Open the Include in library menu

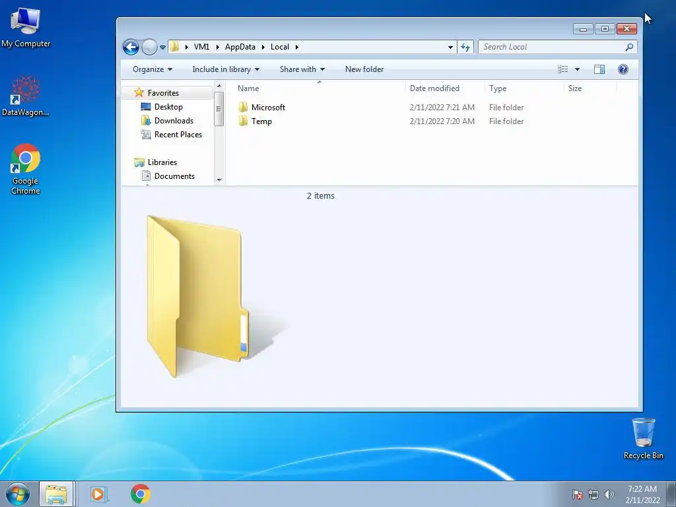(226, 69)
